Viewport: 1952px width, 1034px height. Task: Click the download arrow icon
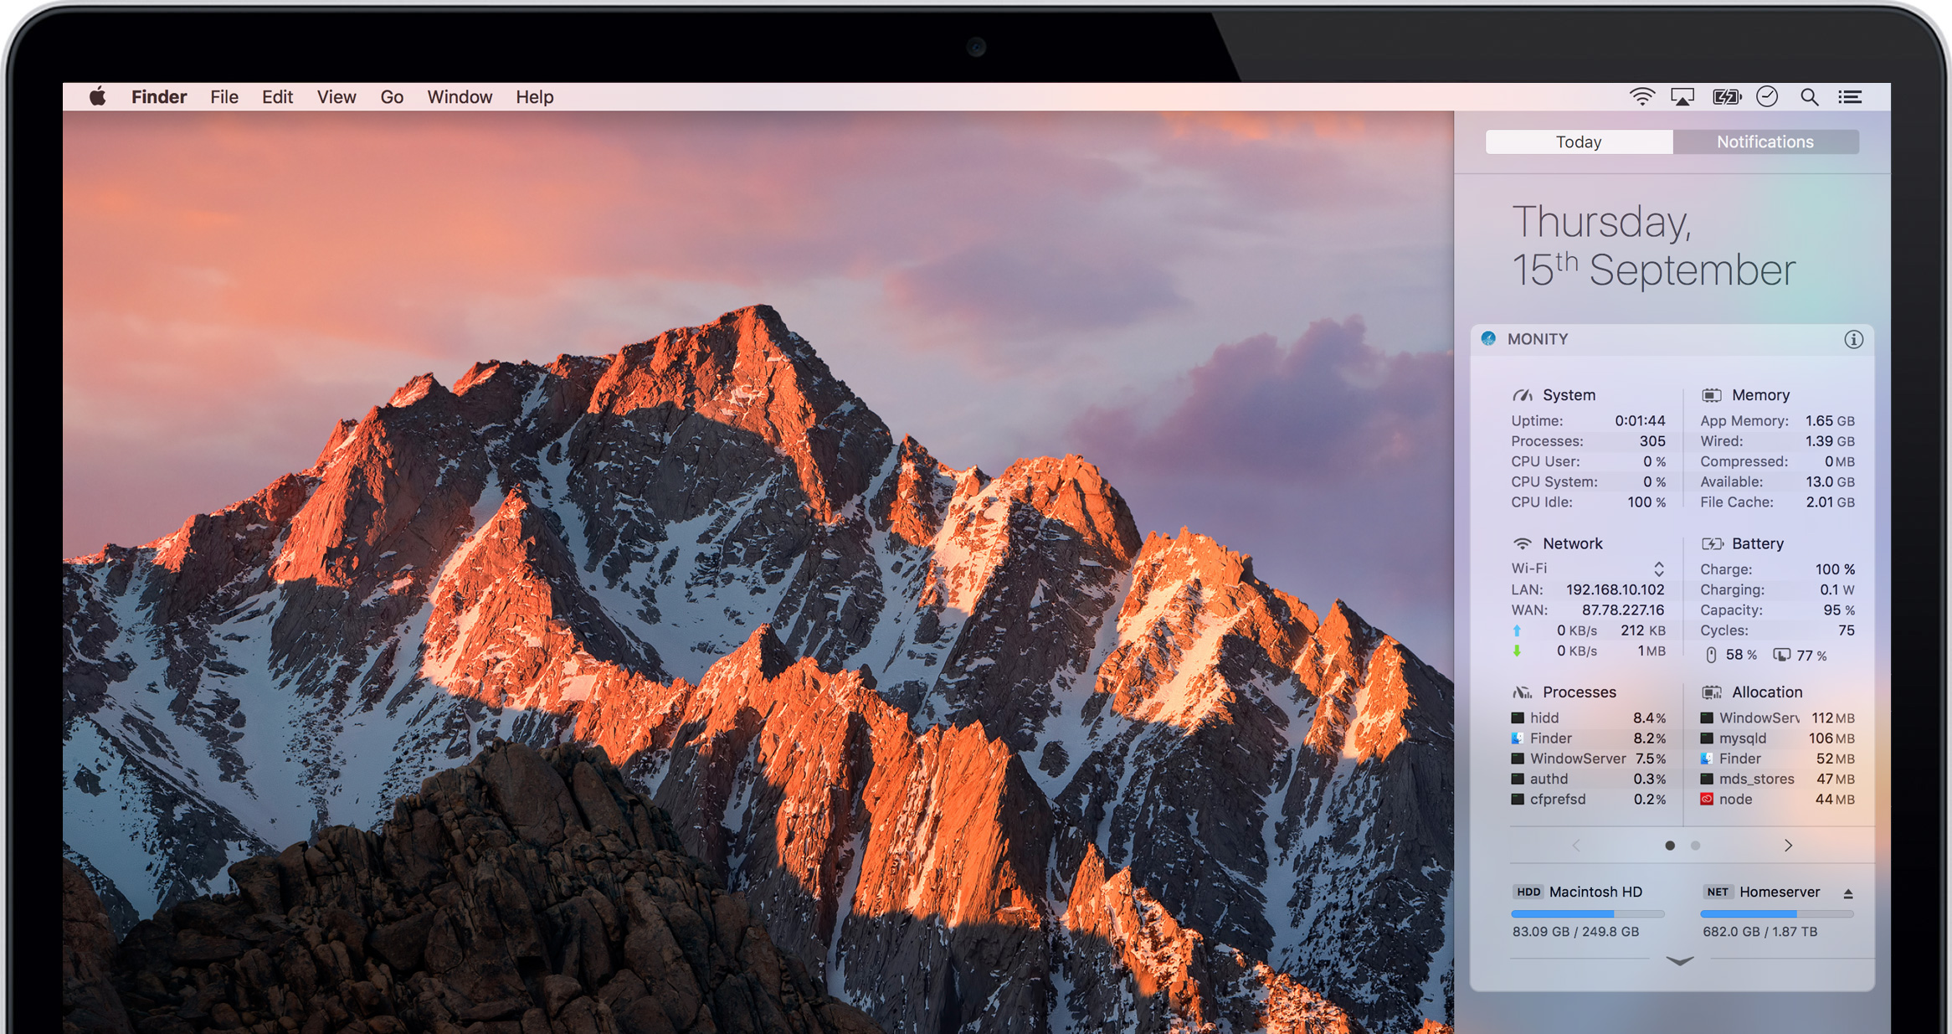point(1517,651)
